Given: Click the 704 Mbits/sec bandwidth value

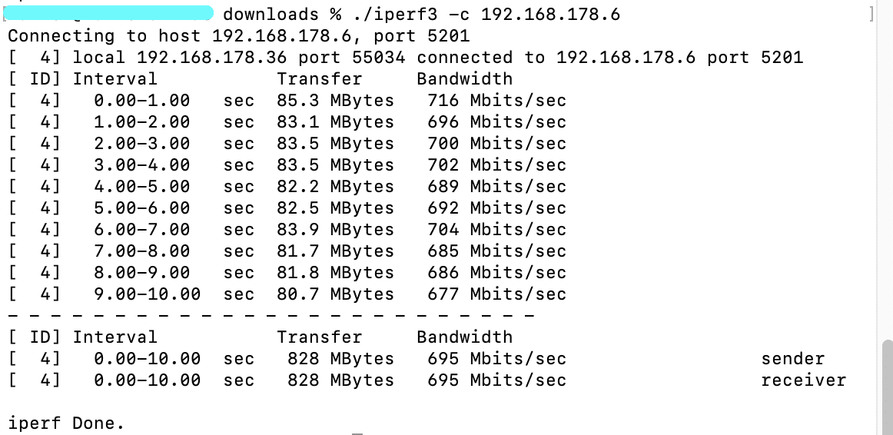Looking at the screenshot, I should (x=496, y=230).
